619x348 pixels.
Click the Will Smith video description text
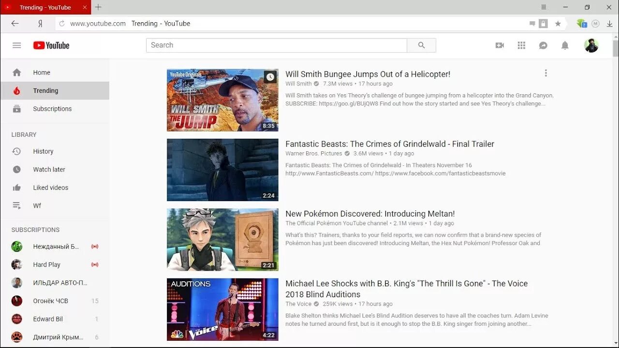tap(419, 100)
